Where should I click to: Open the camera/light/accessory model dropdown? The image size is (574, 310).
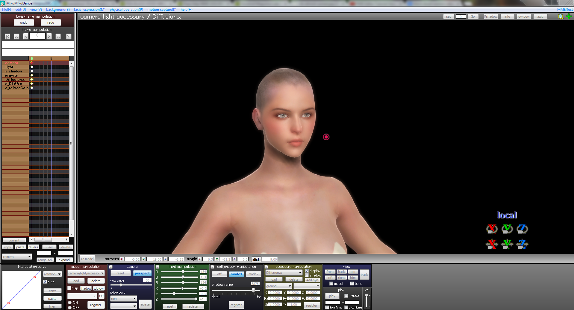click(x=86, y=273)
